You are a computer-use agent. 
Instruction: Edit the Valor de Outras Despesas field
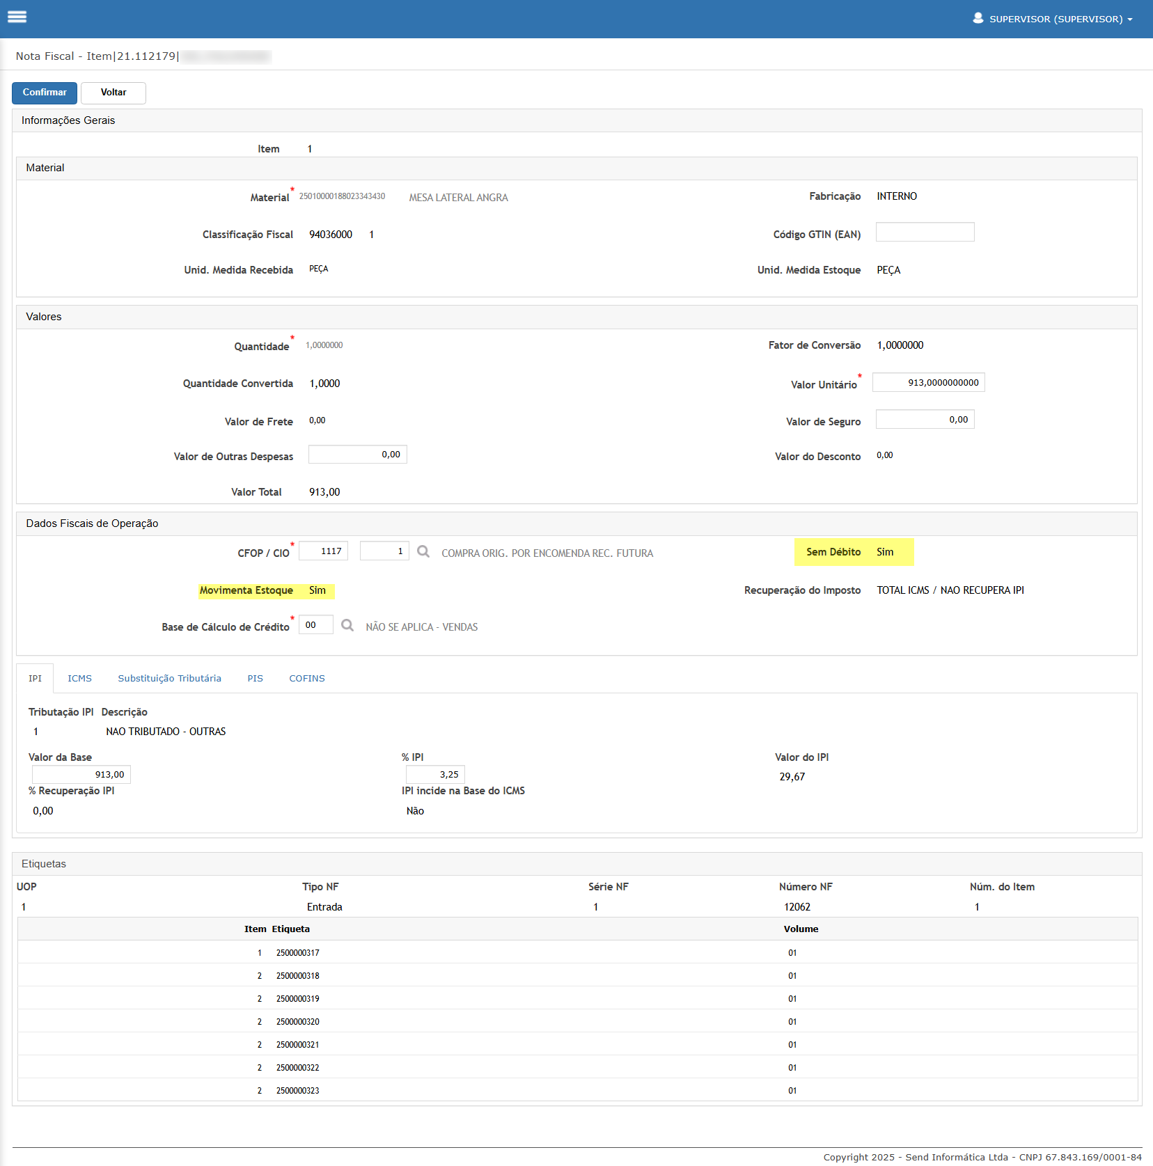(x=358, y=455)
